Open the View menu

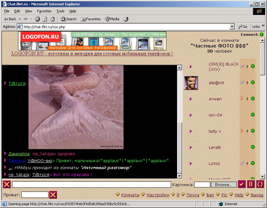[29, 11]
